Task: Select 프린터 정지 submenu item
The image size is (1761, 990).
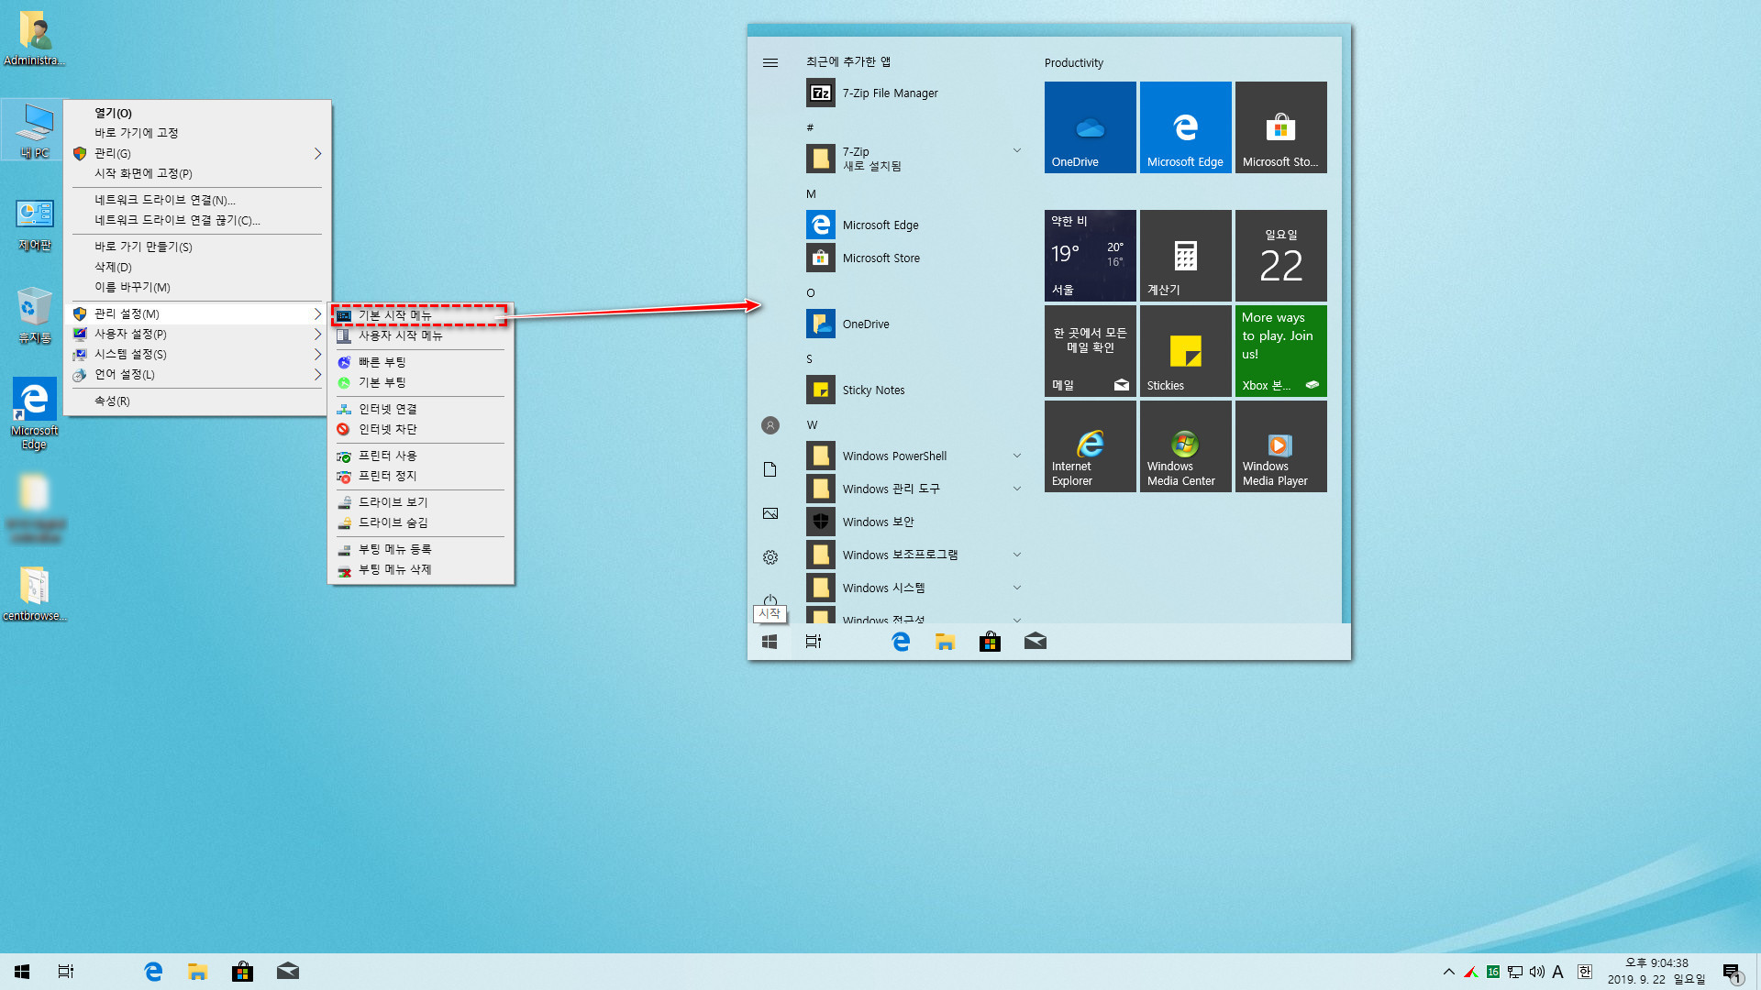Action: (420, 476)
